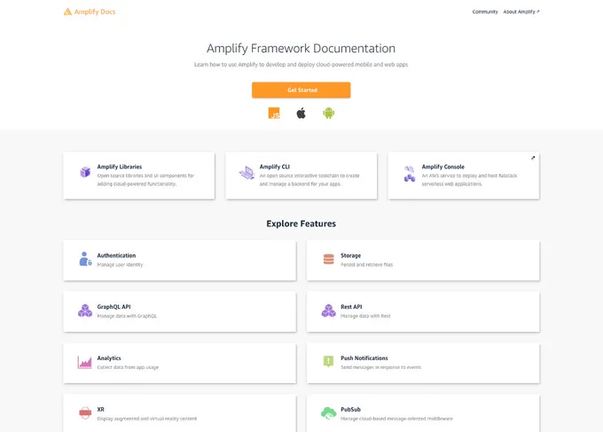Click the Analytics chart icon
The height and width of the screenshot is (432, 603).
point(84,362)
